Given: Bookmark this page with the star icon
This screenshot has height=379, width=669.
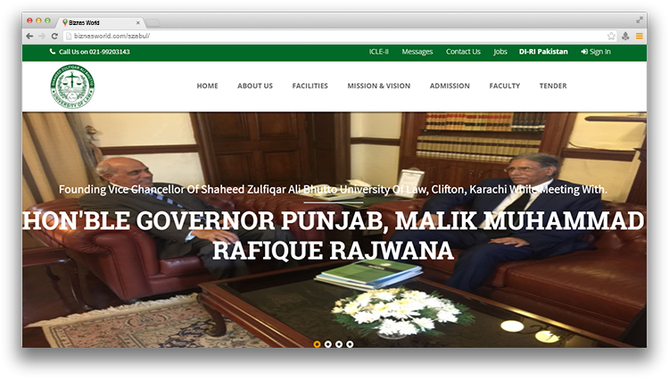Looking at the screenshot, I should (x=611, y=36).
